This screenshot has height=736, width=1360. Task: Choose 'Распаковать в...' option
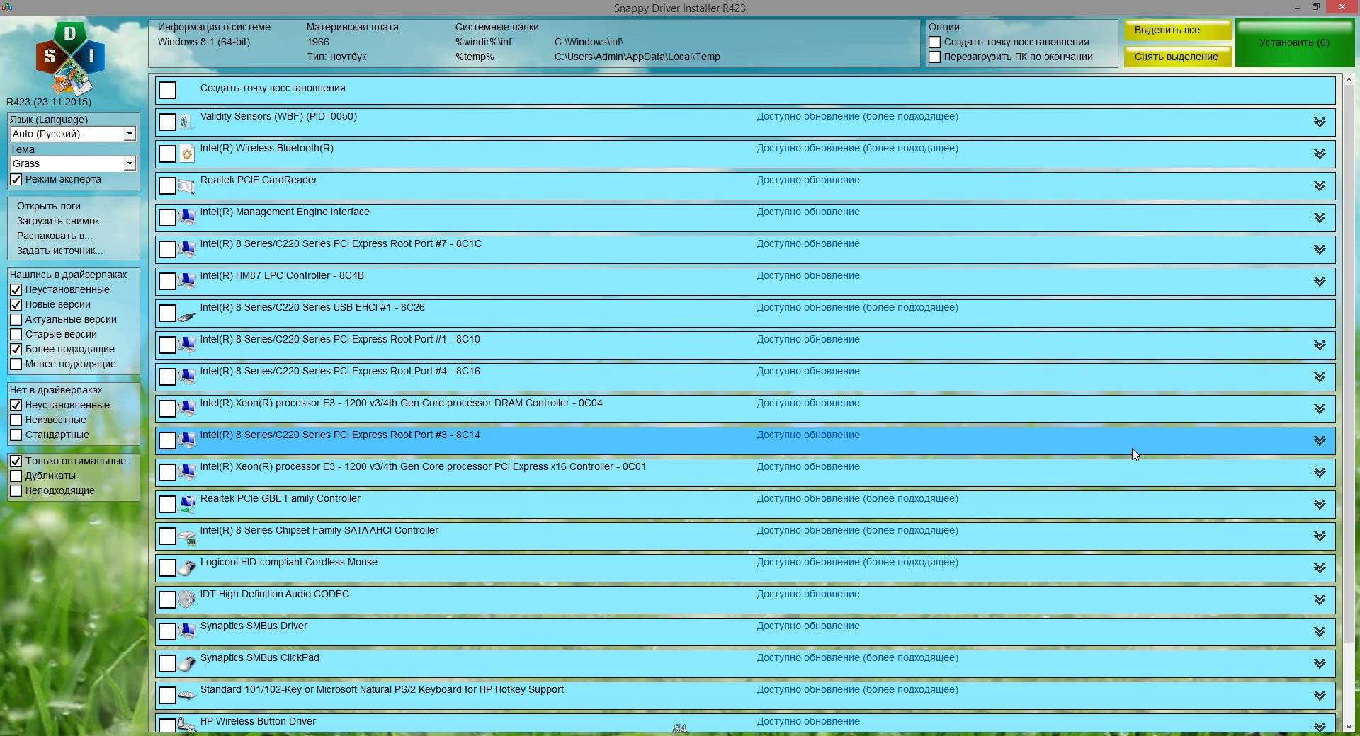(55, 236)
